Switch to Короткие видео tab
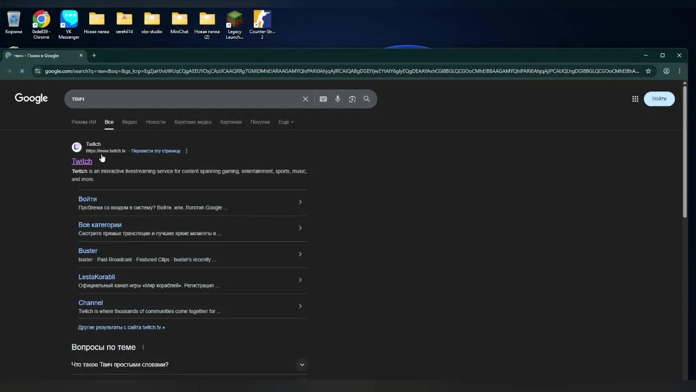 [x=192, y=122]
